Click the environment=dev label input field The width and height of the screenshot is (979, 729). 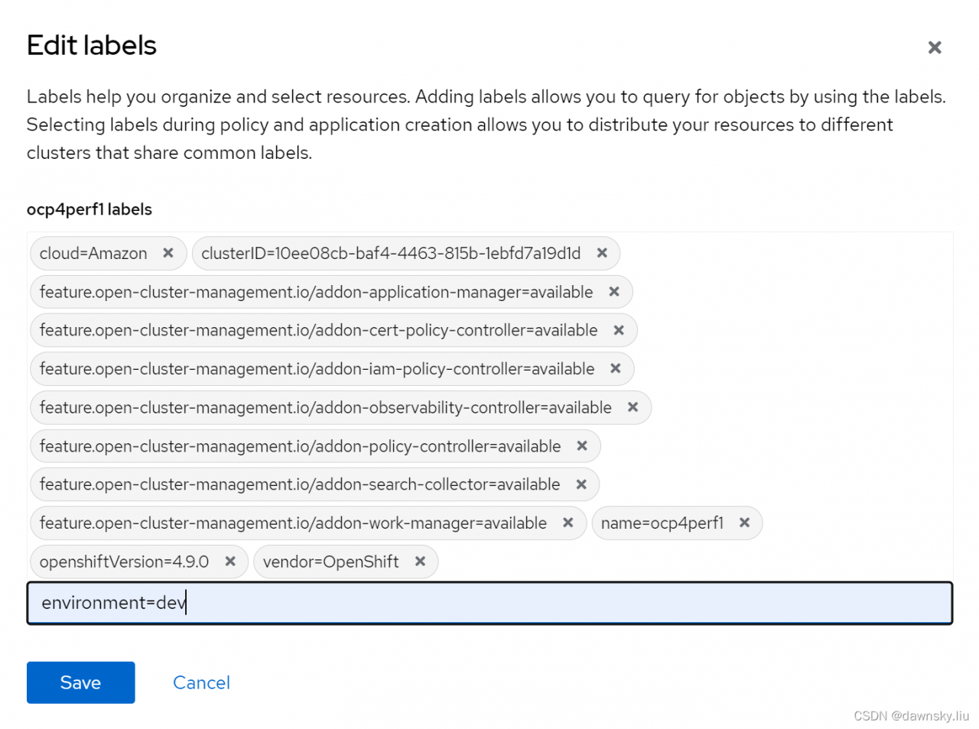[489, 603]
